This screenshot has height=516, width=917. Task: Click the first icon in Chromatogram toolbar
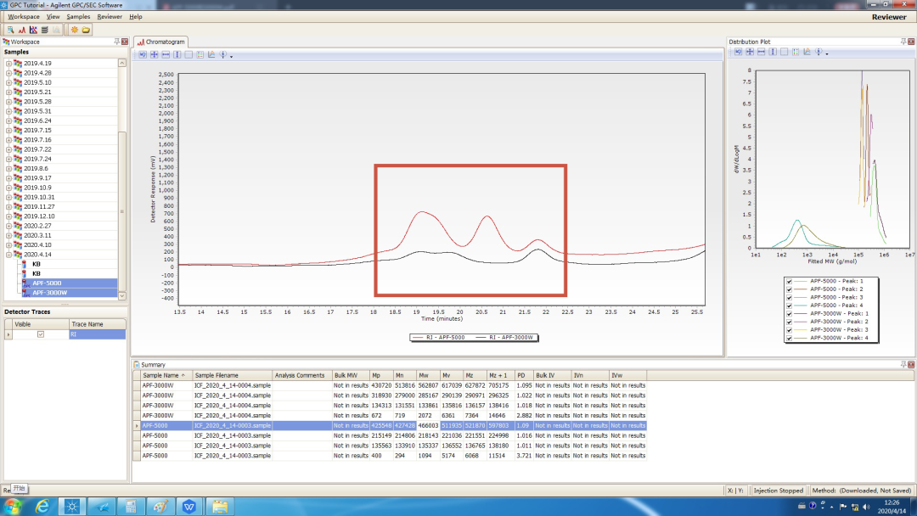pos(143,54)
